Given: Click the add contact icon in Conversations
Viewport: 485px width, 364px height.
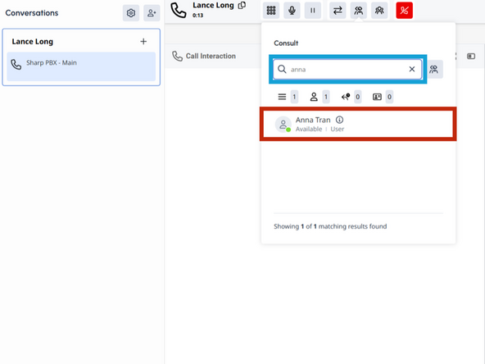Looking at the screenshot, I should (x=152, y=13).
